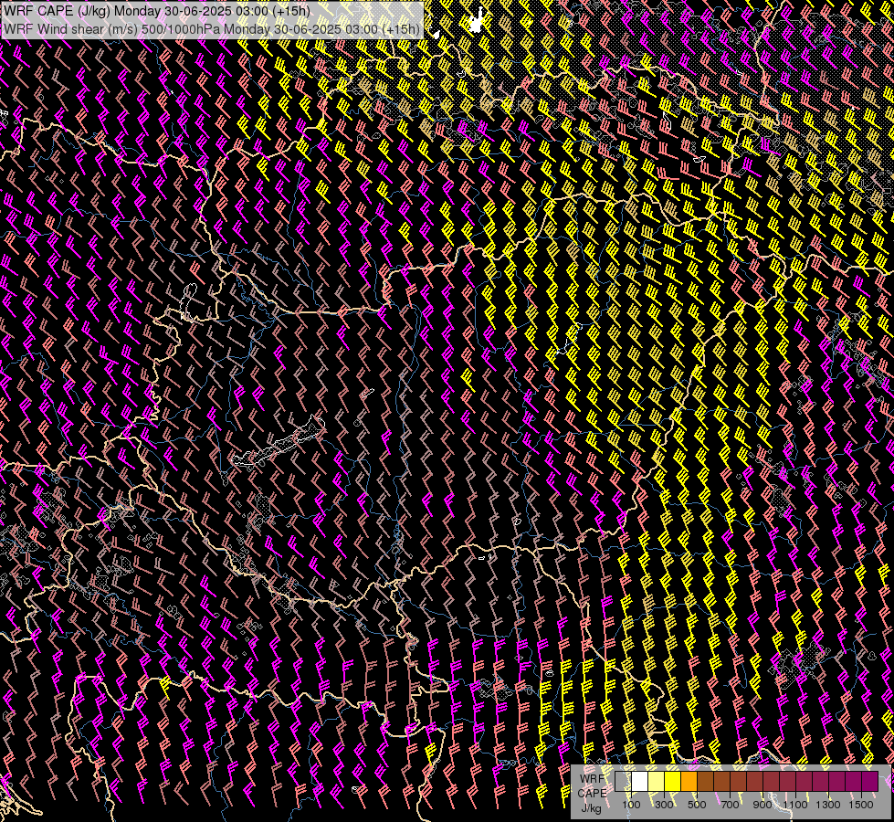Click the legend value 1300

tap(828, 805)
